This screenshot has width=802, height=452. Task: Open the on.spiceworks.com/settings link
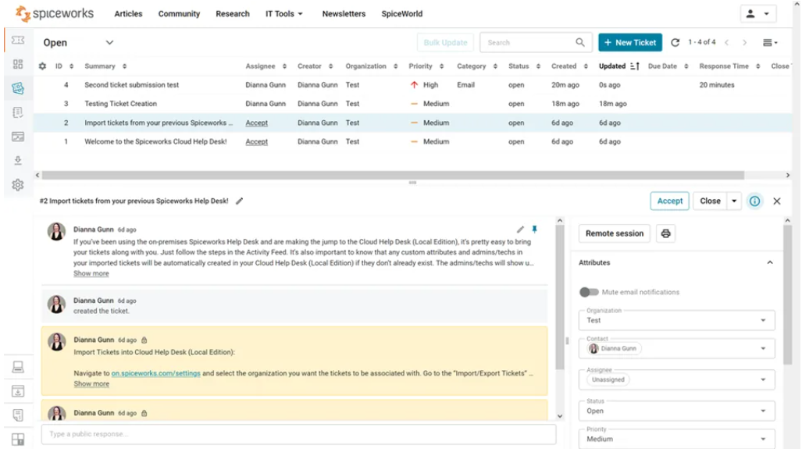tap(156, 373)
